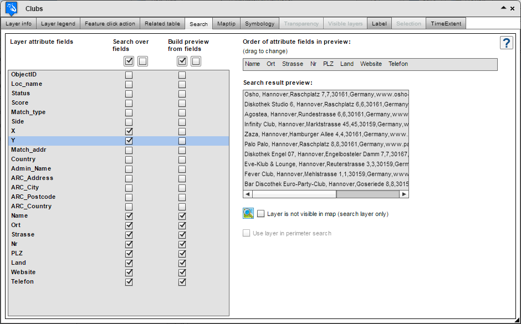
Task: Select Strasse in attribute order bar
Action: pos(293,64)
